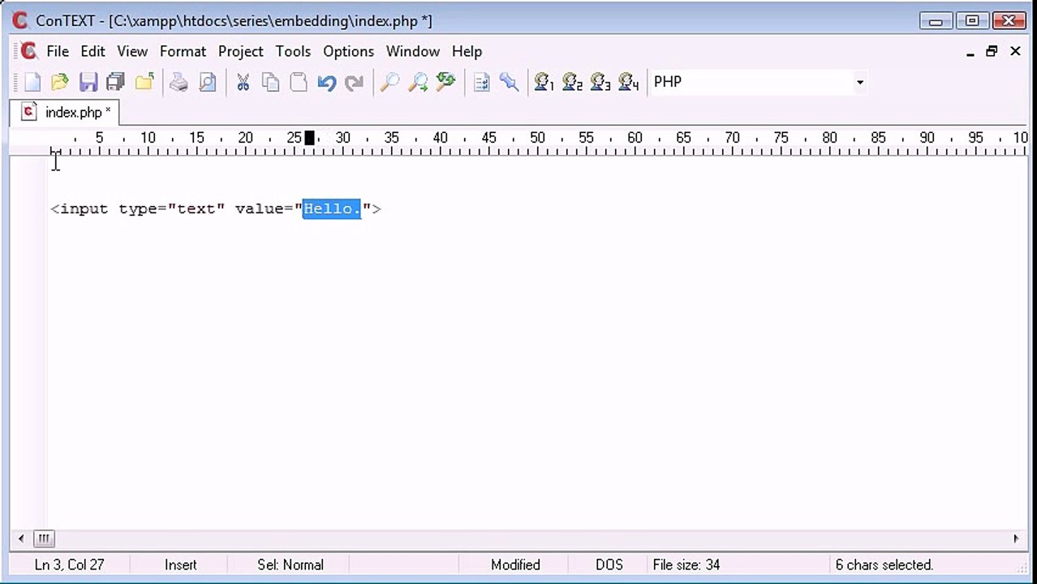Click the Open file folder icon

pos(60,82)
